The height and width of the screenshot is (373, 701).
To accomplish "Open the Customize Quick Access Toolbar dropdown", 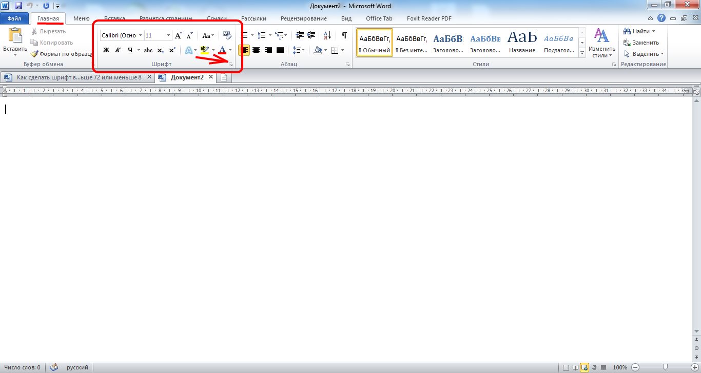I will click(58, 6).
